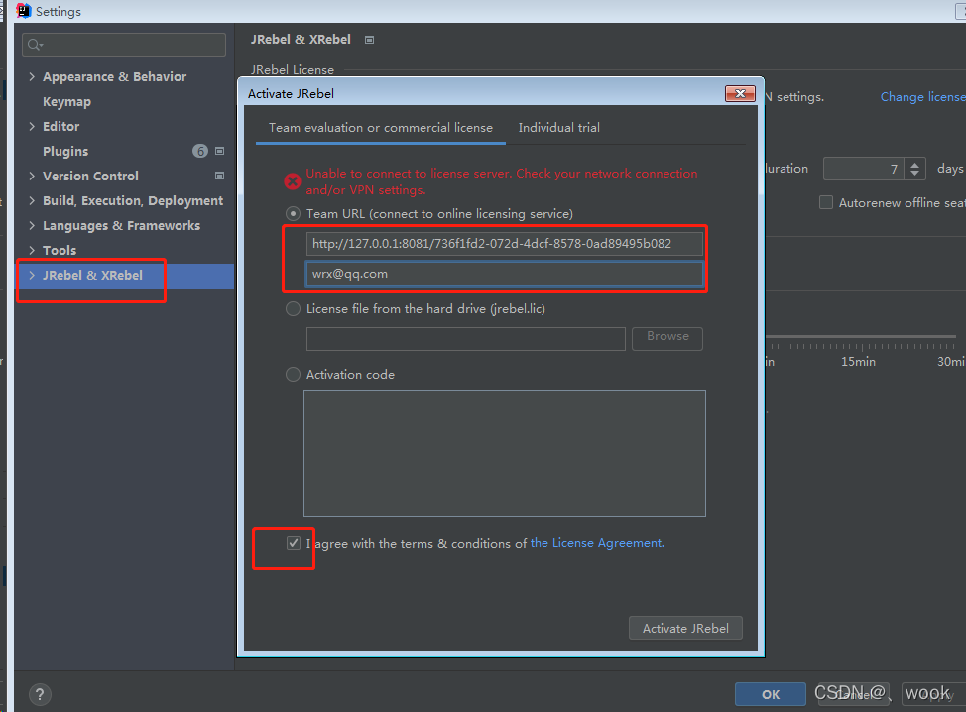966x712 pixels.
Task: Expand the JRebel & XRebel node
Action: pos(32,275)
